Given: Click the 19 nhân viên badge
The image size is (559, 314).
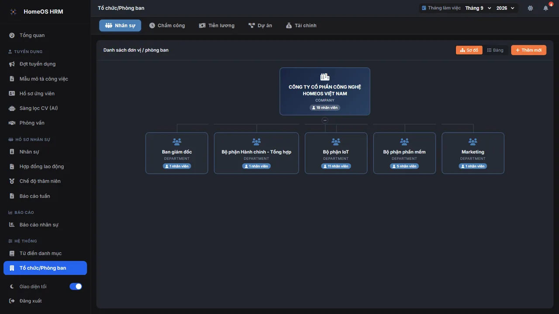Looking at the screenshot, I should [x=325, y=108].
